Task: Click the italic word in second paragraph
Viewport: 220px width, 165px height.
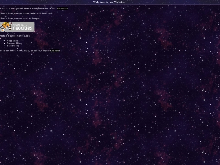Action: point(44,13)
